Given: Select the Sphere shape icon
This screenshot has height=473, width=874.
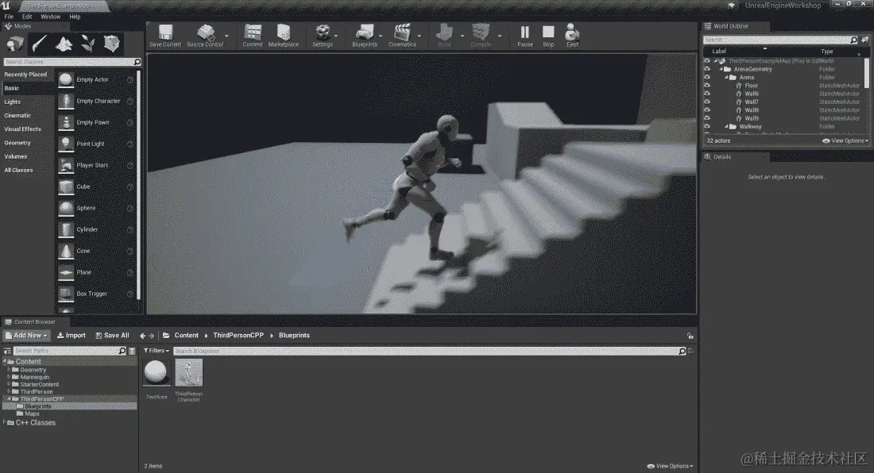Looking at the screenshot, I should tap(66, 209).
